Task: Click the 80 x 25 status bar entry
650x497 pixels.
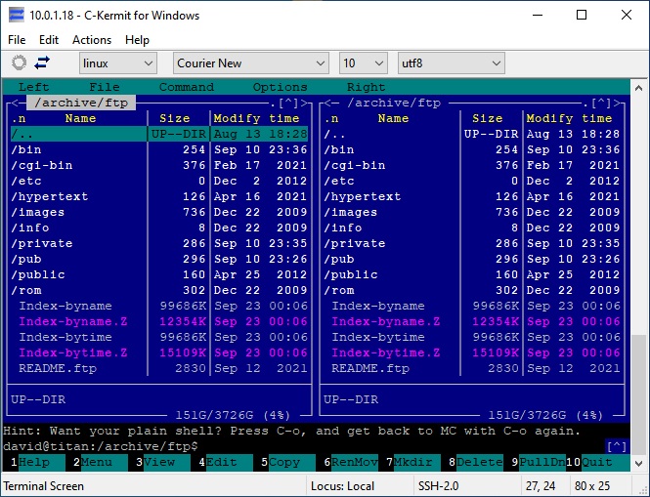Action: [x=594, y=486]
